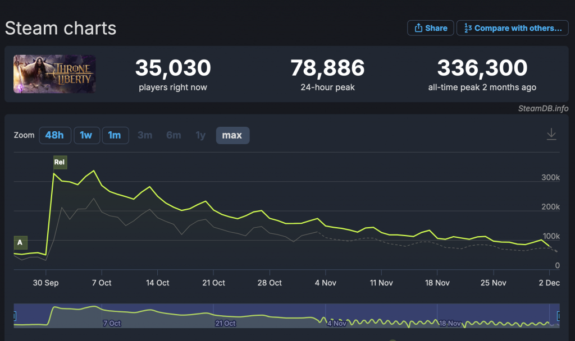Click the 78,886 24-hour peak figure
Viewport: 575px width, 341px height.
[x=327, y=68]
